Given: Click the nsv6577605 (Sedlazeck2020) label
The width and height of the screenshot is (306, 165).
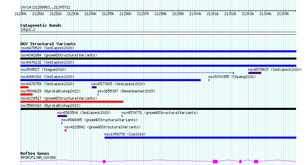Looking at the screenshot, I should pos(118,84).
